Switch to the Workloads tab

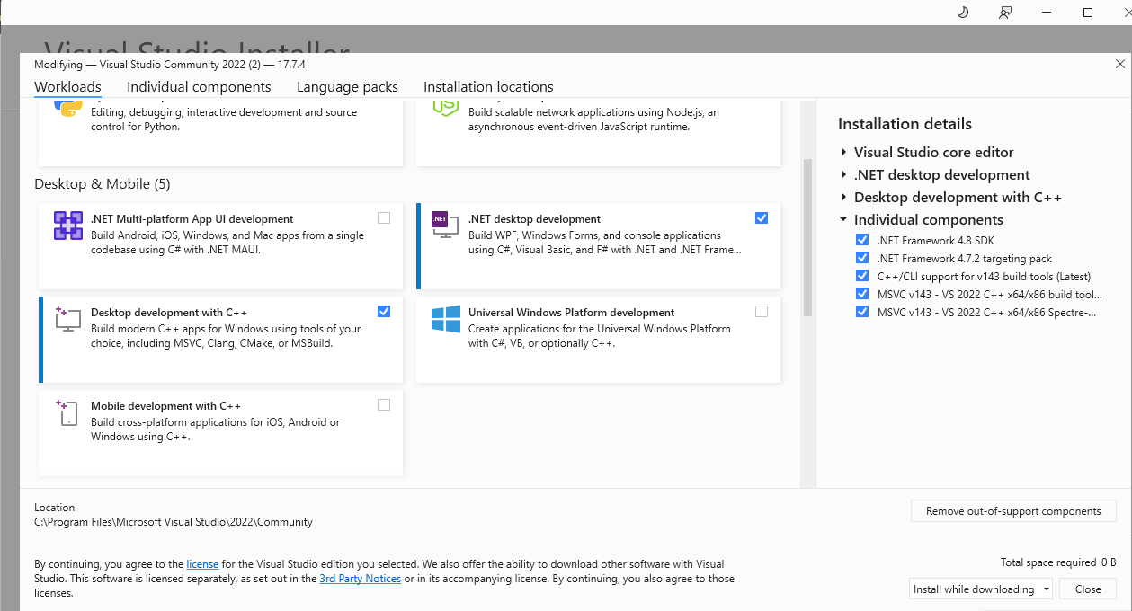pos(67,86)
